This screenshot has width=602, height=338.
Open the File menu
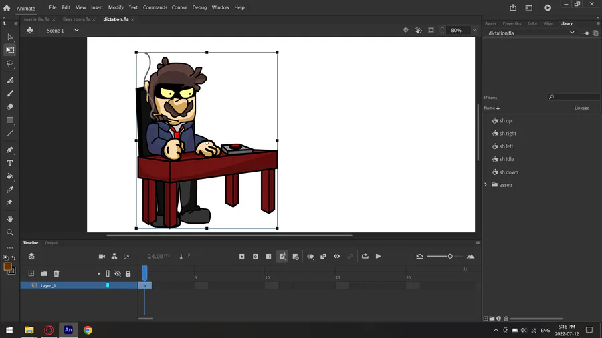(x=53, y=7)
